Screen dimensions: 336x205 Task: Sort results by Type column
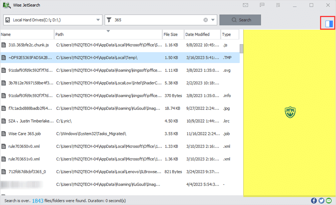[x=230, y=34]
